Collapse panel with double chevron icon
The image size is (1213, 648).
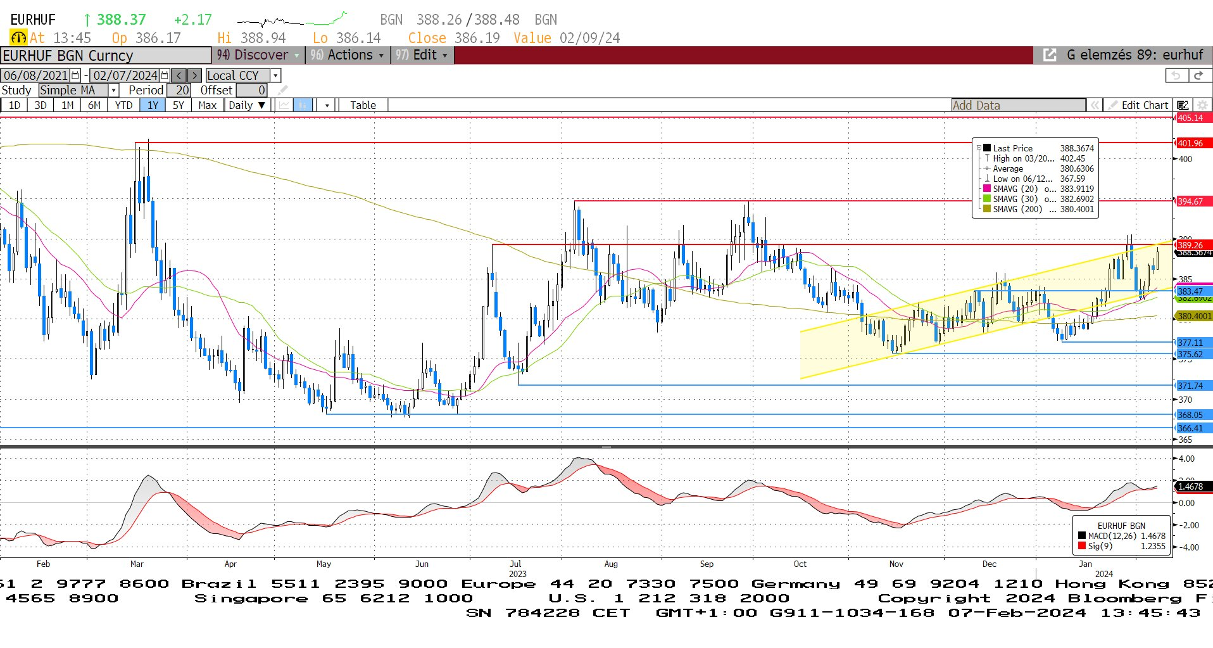1094,105
